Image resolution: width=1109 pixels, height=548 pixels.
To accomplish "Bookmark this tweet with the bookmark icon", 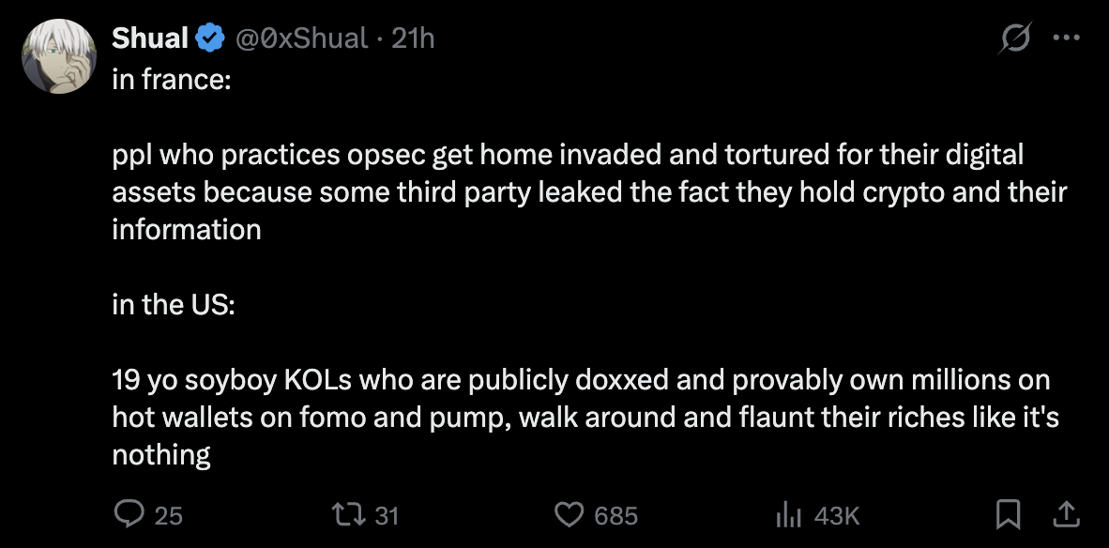I will [x=1008, y=515].
